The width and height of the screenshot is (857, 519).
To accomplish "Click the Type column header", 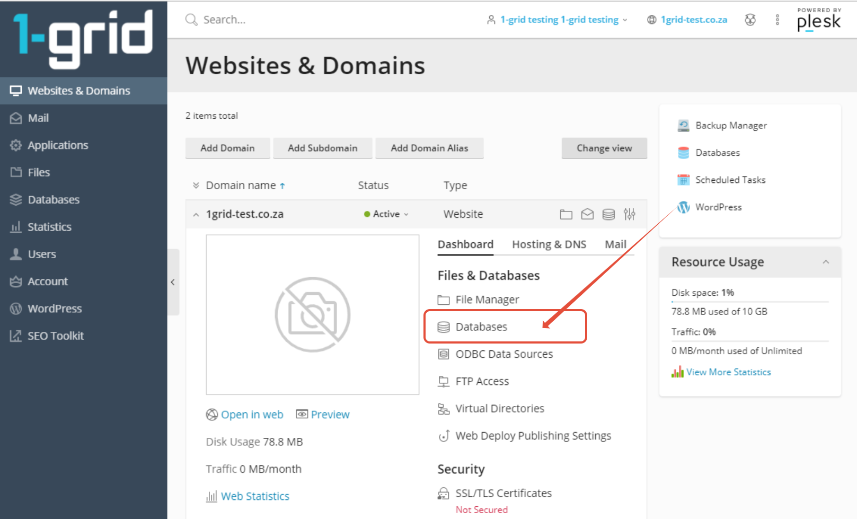I will click(455, 185).
